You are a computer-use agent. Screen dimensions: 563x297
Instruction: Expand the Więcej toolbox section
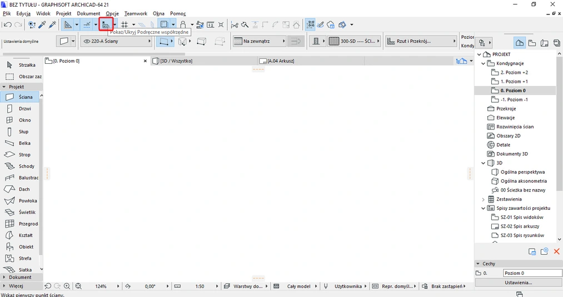[22, 286]
